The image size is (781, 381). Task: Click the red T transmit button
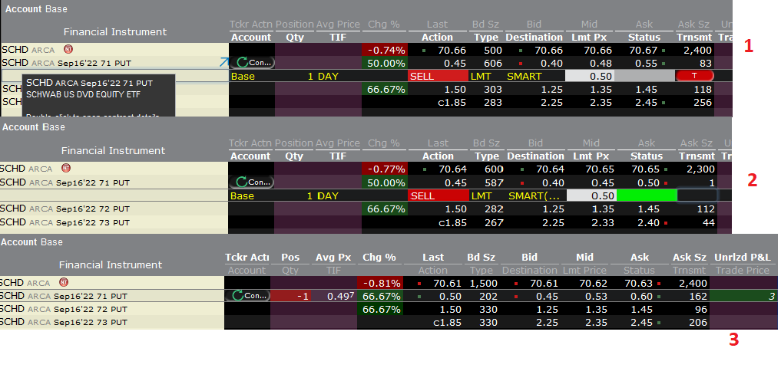coord(695,76)
